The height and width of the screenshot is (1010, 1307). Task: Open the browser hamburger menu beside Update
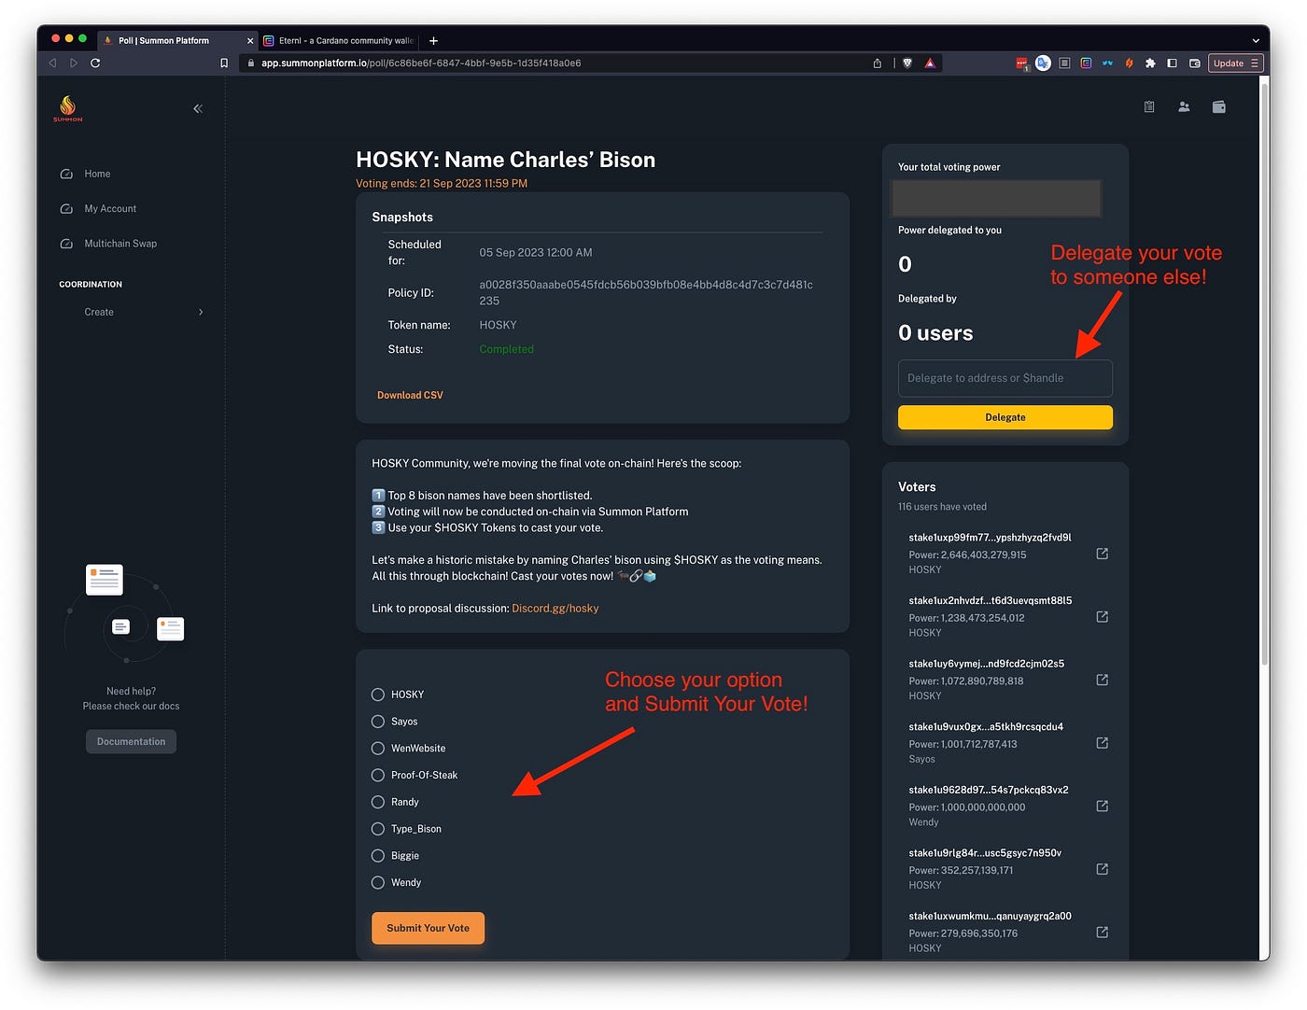1255,63
